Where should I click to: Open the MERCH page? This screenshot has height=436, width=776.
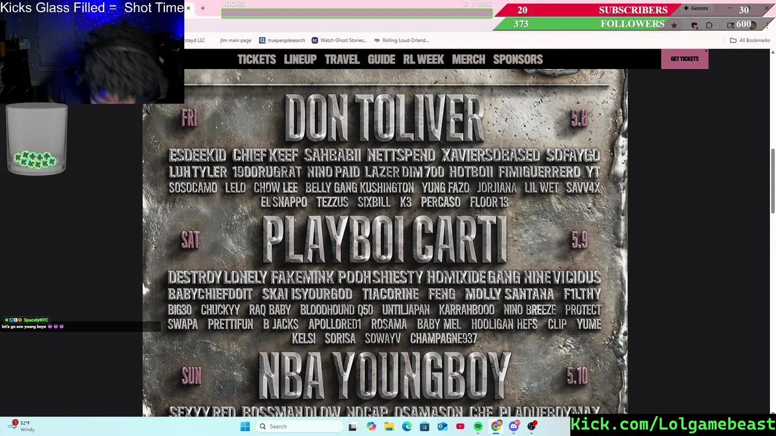pos(469,59)
